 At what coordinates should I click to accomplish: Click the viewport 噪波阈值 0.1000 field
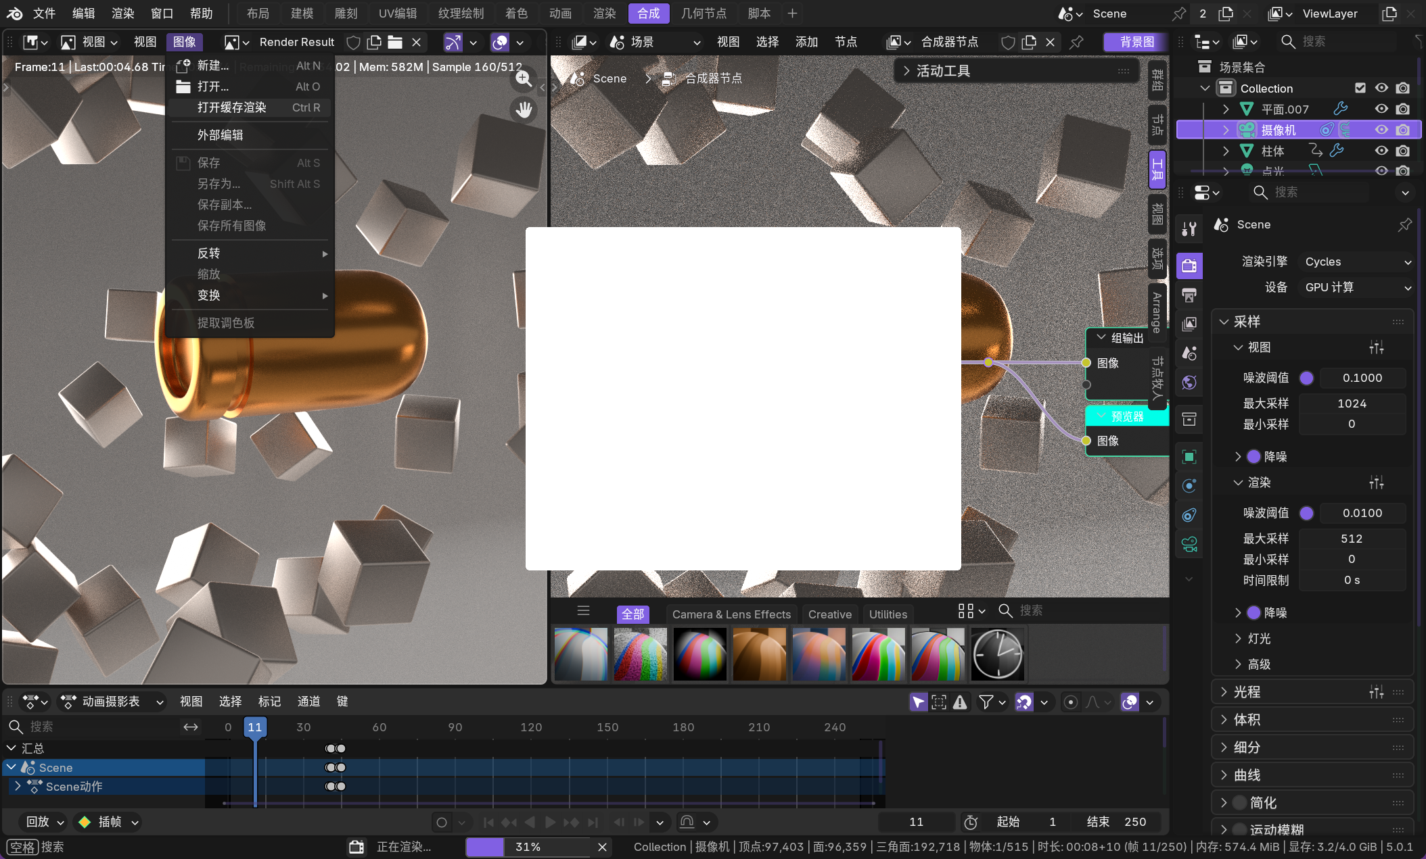click(1362, 378)
